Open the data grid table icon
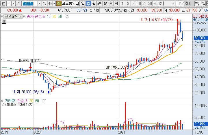Viewport: 208px width, 135px height. pos(4,22)
